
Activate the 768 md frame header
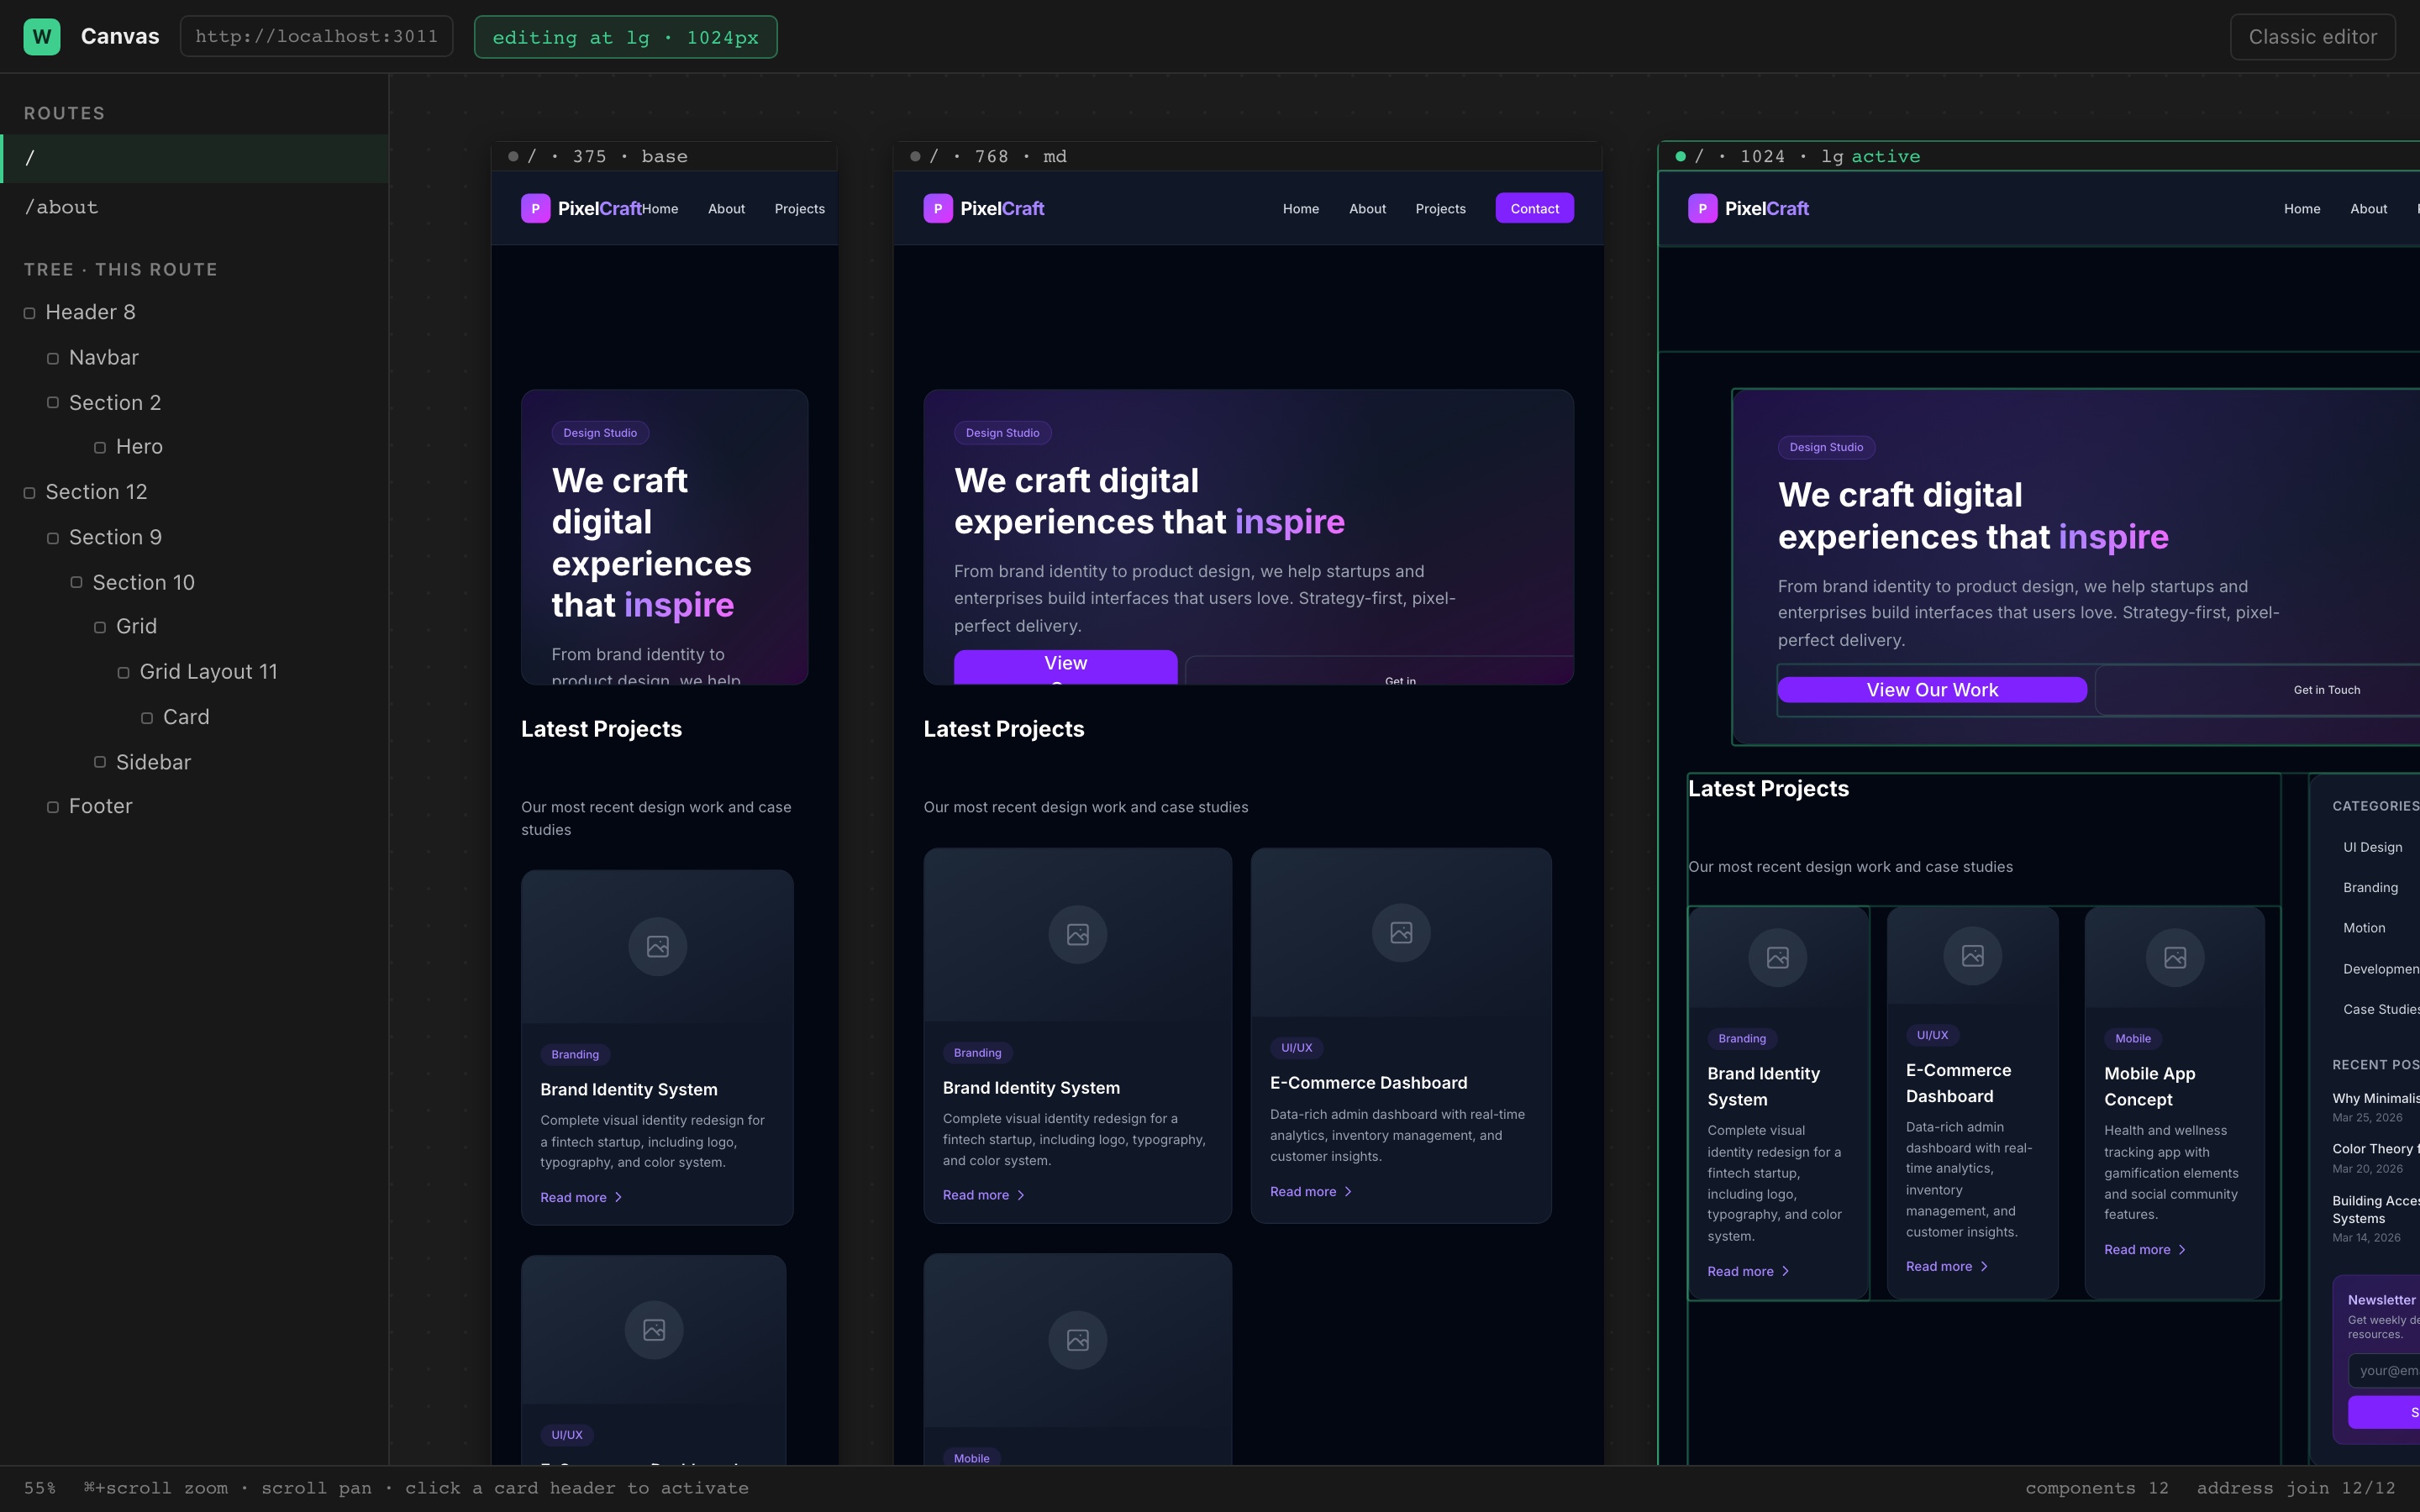pos(1248,156)
